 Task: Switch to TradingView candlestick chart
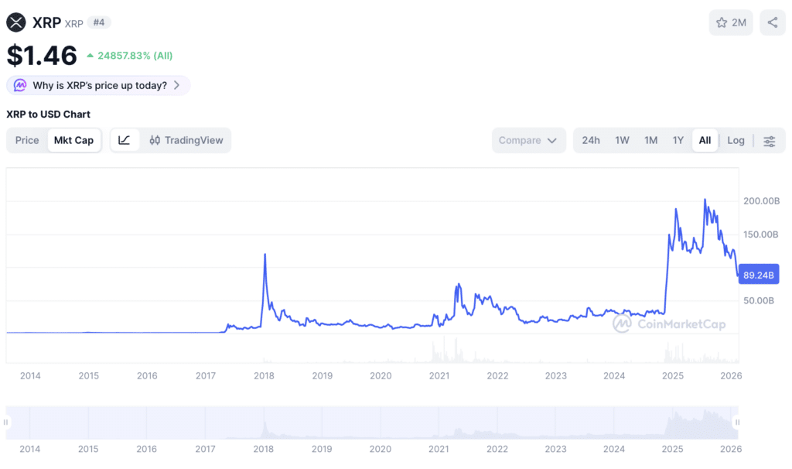[x=186, y=140]
